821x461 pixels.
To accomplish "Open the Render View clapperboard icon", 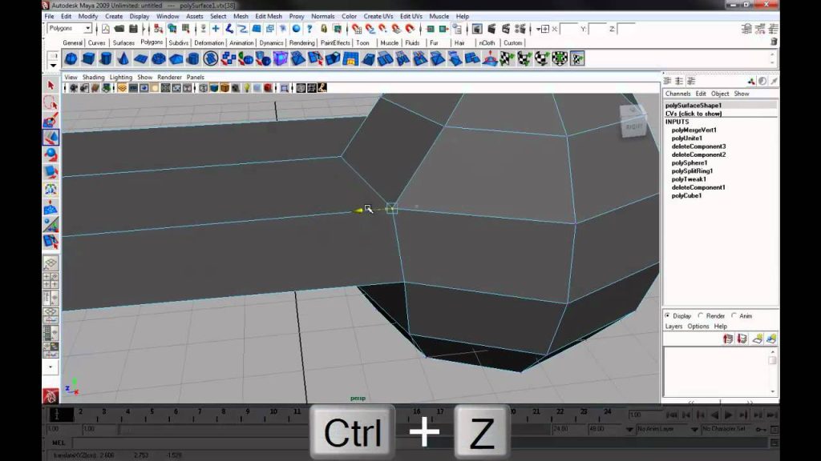I will coord(477,29).
